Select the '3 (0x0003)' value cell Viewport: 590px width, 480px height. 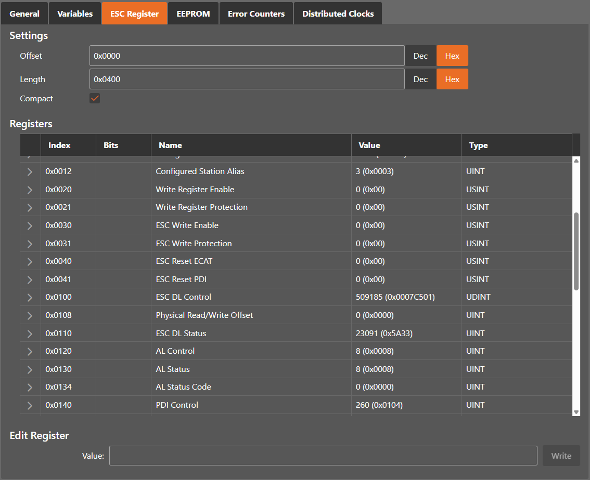pos(406,171)
